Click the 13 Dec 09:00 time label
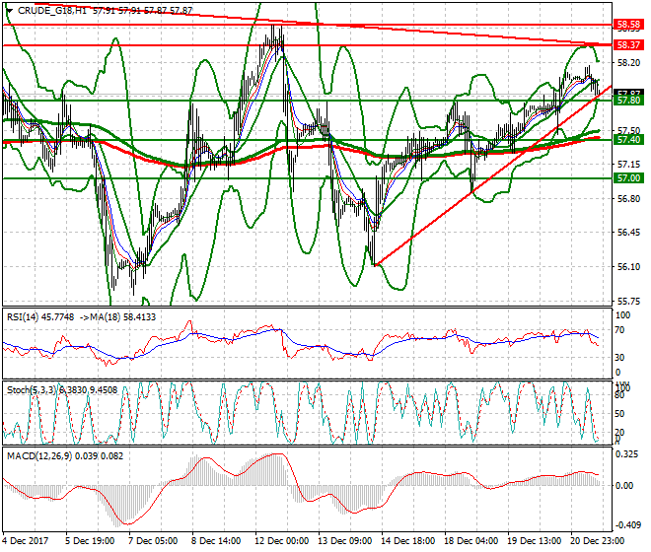This screenshot has height=552, width=651. (344, 541)
